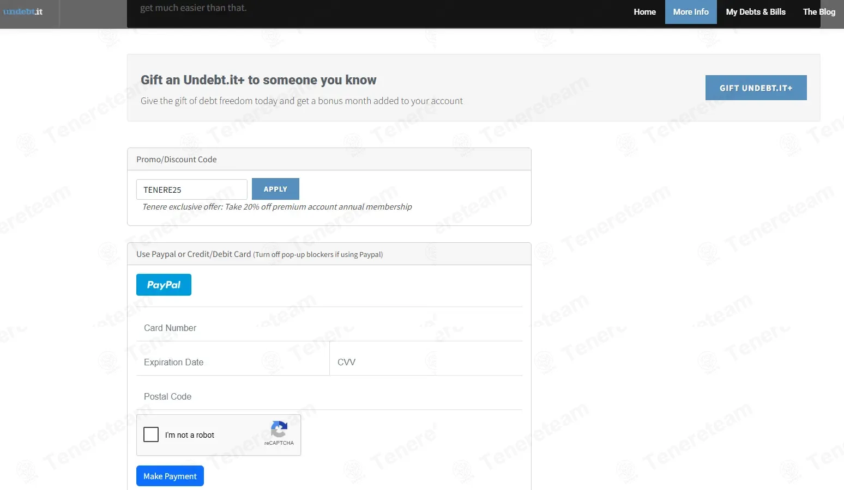Open the Home menu item
This screenshot has width=844, height=490.
point(644,11)
